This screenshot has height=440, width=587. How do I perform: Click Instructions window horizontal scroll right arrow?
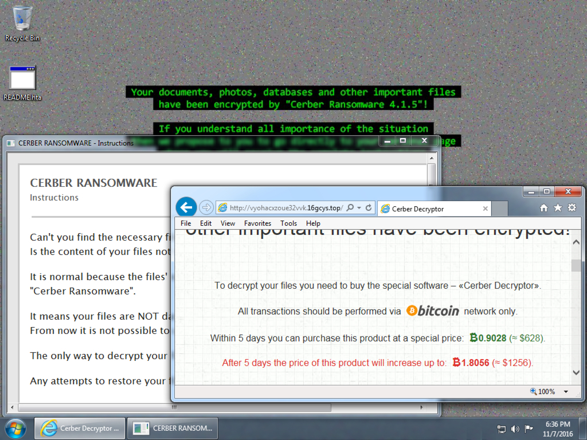pos(422,407)
